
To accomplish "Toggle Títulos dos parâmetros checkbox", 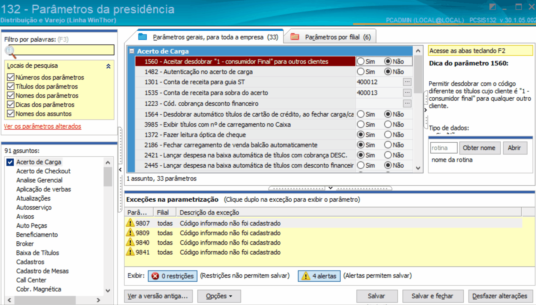I will coord(11,86).
